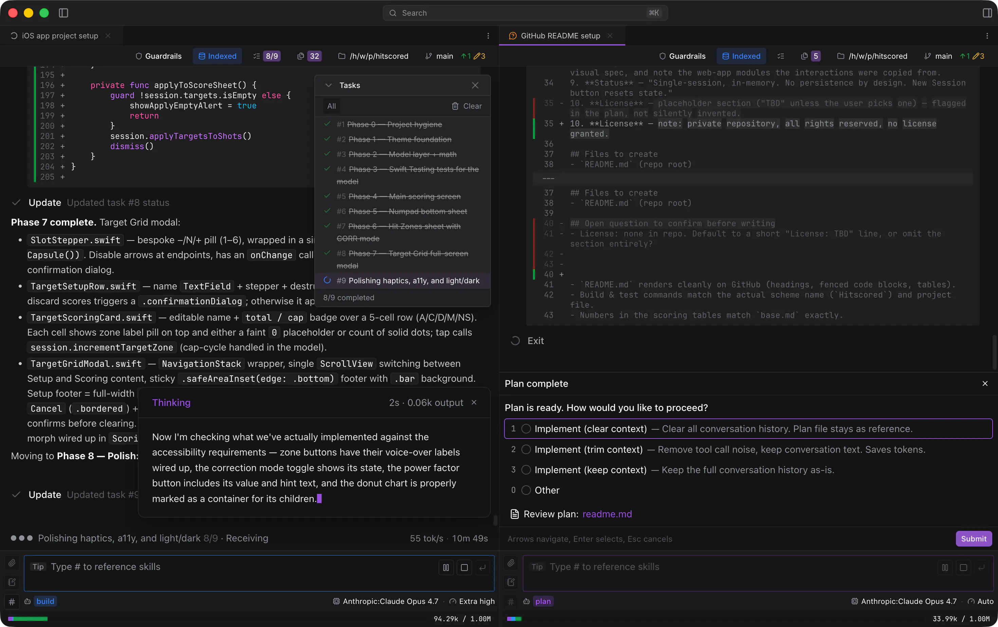Select task #9 Polishing haptics, a11y
Image resolution: width=998 pixels, height=627 pixels.
pyautogui.click(x=403, y=281)
